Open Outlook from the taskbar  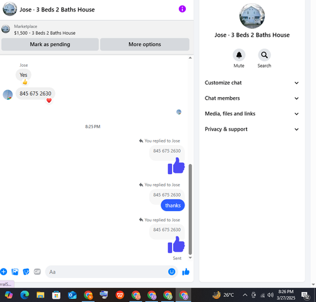click(x=72, y=295)
